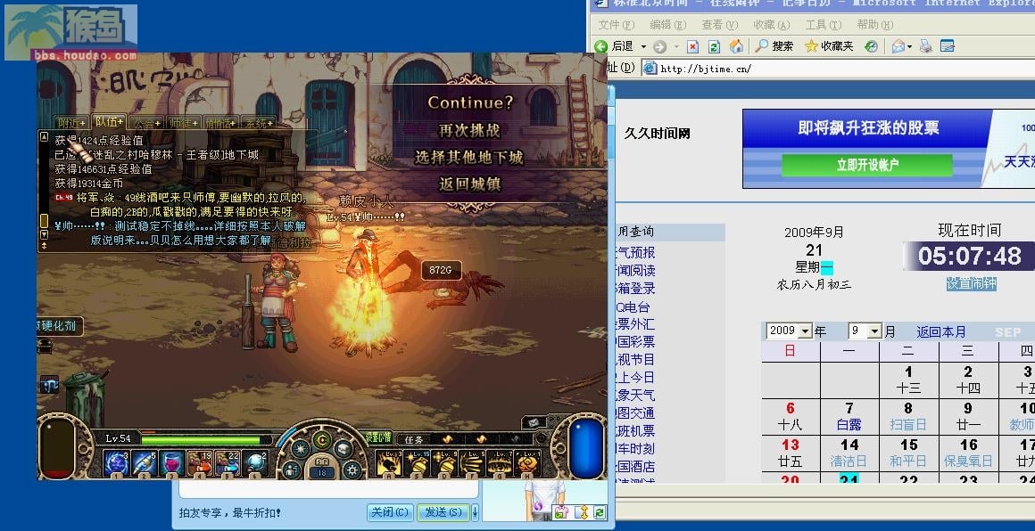The width and height of the screenshot is (1035, 531).
Task: Use the item with count 22
Action: coord(228,462)
